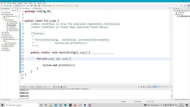This screenshot has height=107, width=190.
Task: Toggle Link with Editor in Package Explorer
Action: click(x=15, y=11)
